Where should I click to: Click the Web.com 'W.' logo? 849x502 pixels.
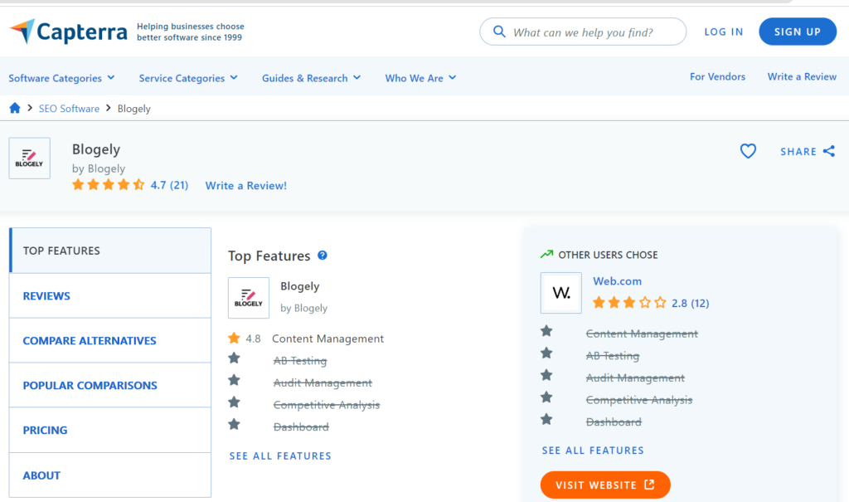(561, 293)
